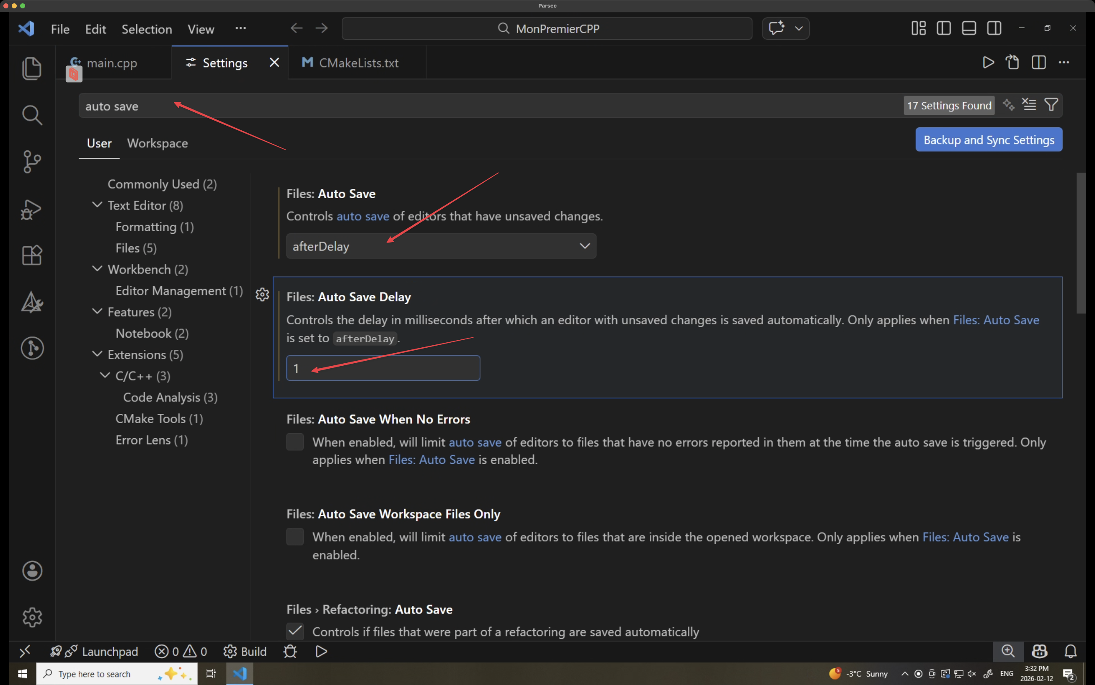Click Backup and Sync Settings button

(x=989, y=140)
